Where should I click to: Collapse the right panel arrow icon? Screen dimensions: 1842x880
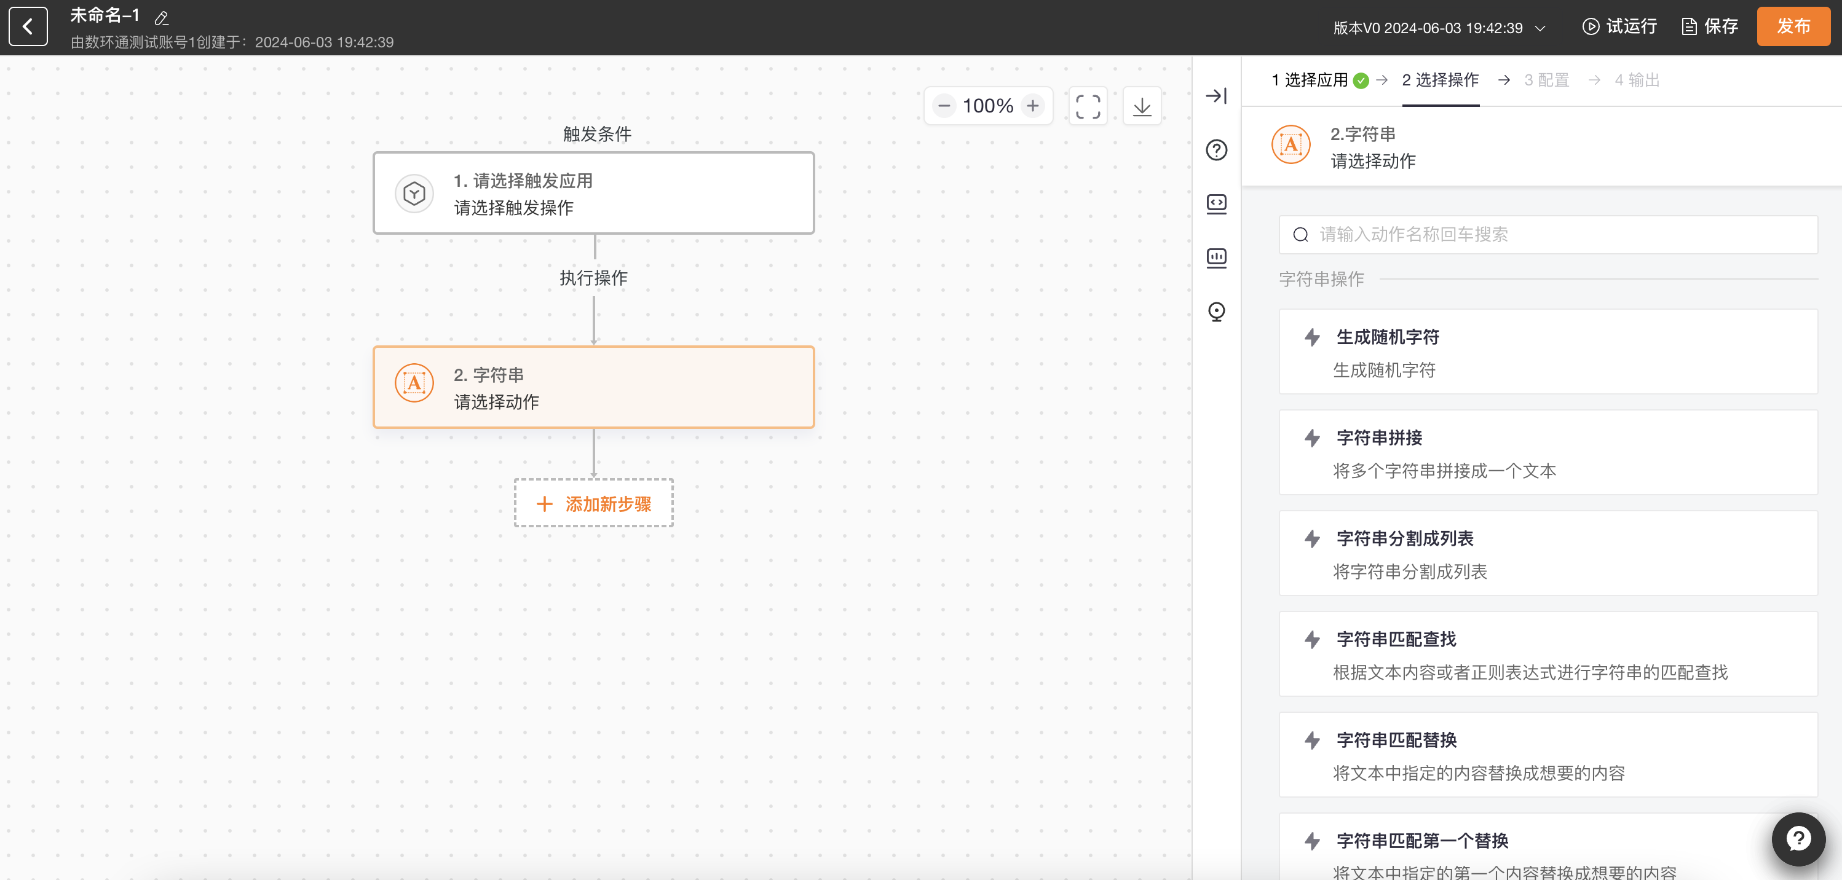coord(1215,96)
